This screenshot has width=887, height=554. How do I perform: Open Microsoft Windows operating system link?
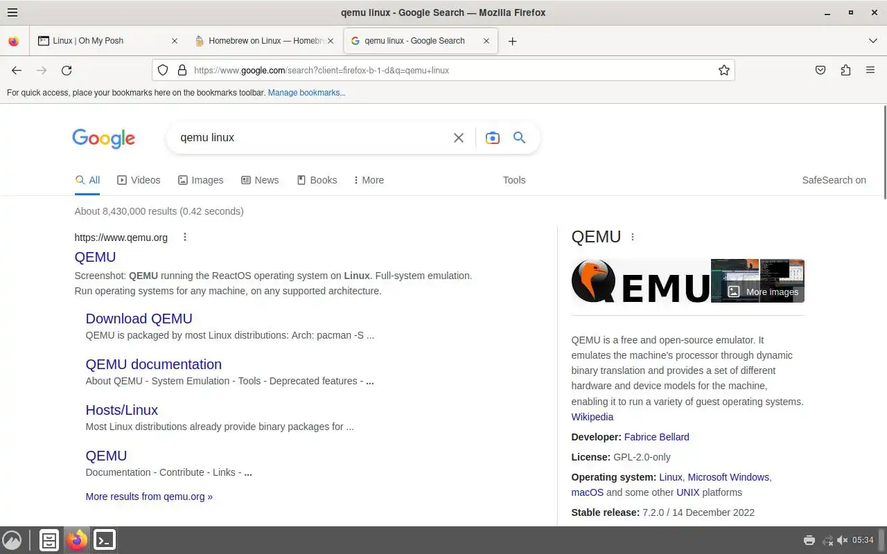click(728, 477)
